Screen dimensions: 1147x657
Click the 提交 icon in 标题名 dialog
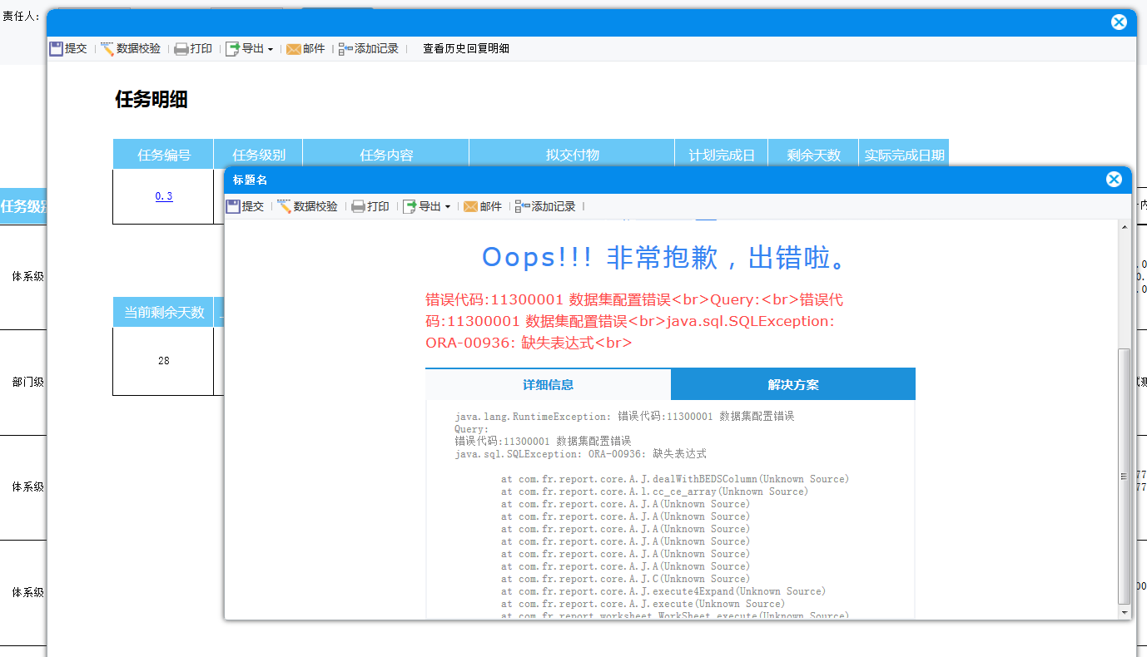pyautogui.click(x=233, y=206)
